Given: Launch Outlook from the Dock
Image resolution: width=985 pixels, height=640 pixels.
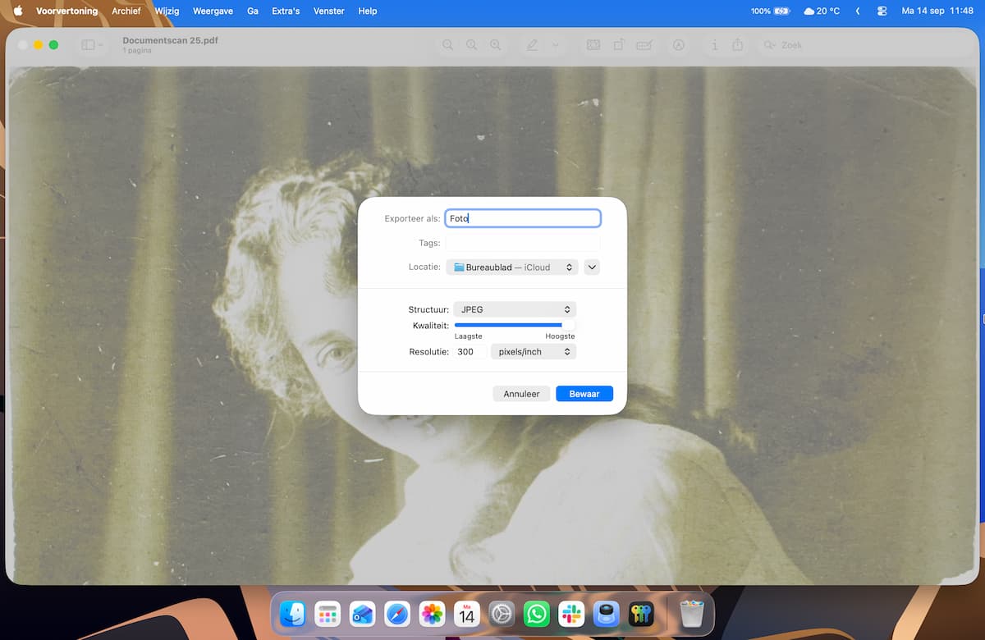Looking at the screenshot, I should (362, 614).
